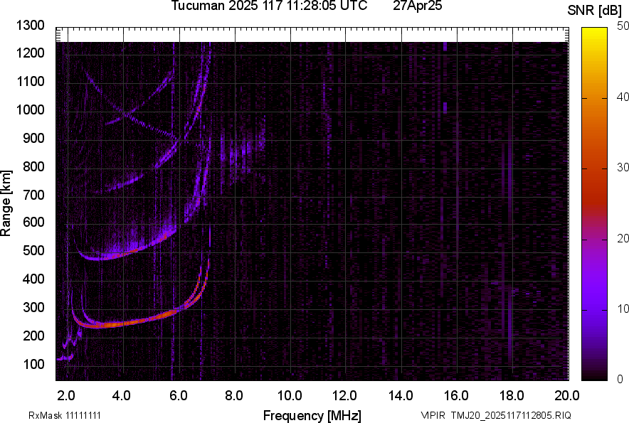
Task: Click frequency axis tick 20.0
Action: point(567,396)
